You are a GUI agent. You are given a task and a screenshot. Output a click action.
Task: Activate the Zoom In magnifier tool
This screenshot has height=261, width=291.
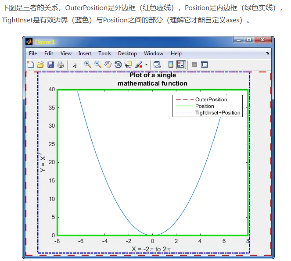pyautogui.click(x=88, y=64)
